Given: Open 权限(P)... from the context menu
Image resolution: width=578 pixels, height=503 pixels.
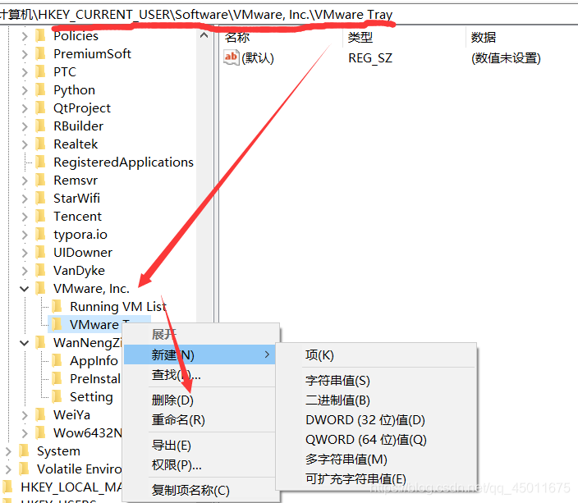Looking at the screenshot, I should click(x=177, y=465).
